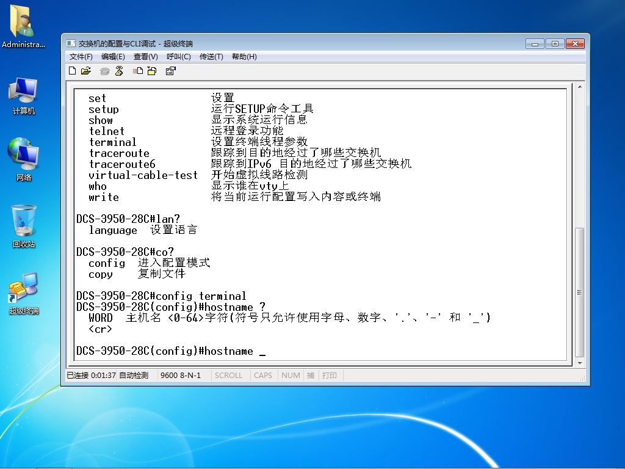Open the 呼叫(C) menu
The width and height of the screenshot is (625, 469).
coord(179,57)
